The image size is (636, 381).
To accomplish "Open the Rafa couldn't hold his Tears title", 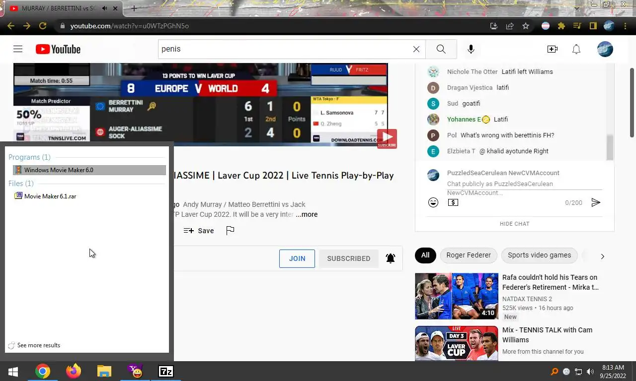I will click(x=551, y=282).
